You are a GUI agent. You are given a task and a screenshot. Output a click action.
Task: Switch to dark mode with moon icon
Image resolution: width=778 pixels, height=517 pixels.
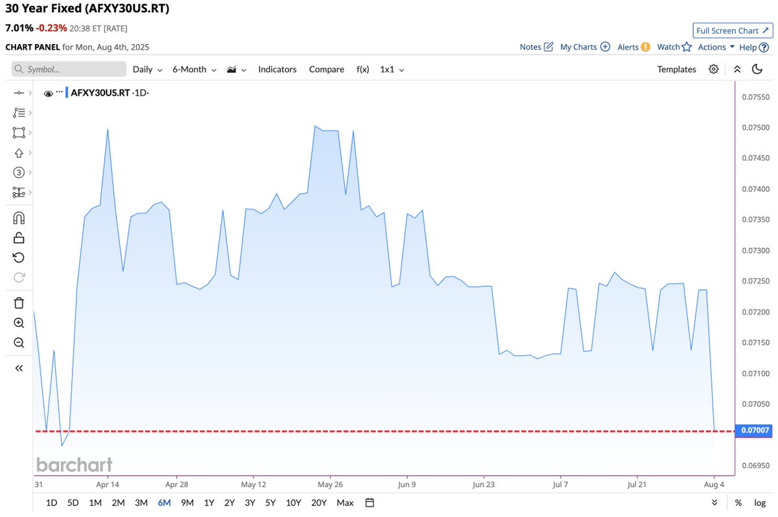[757, 69]
